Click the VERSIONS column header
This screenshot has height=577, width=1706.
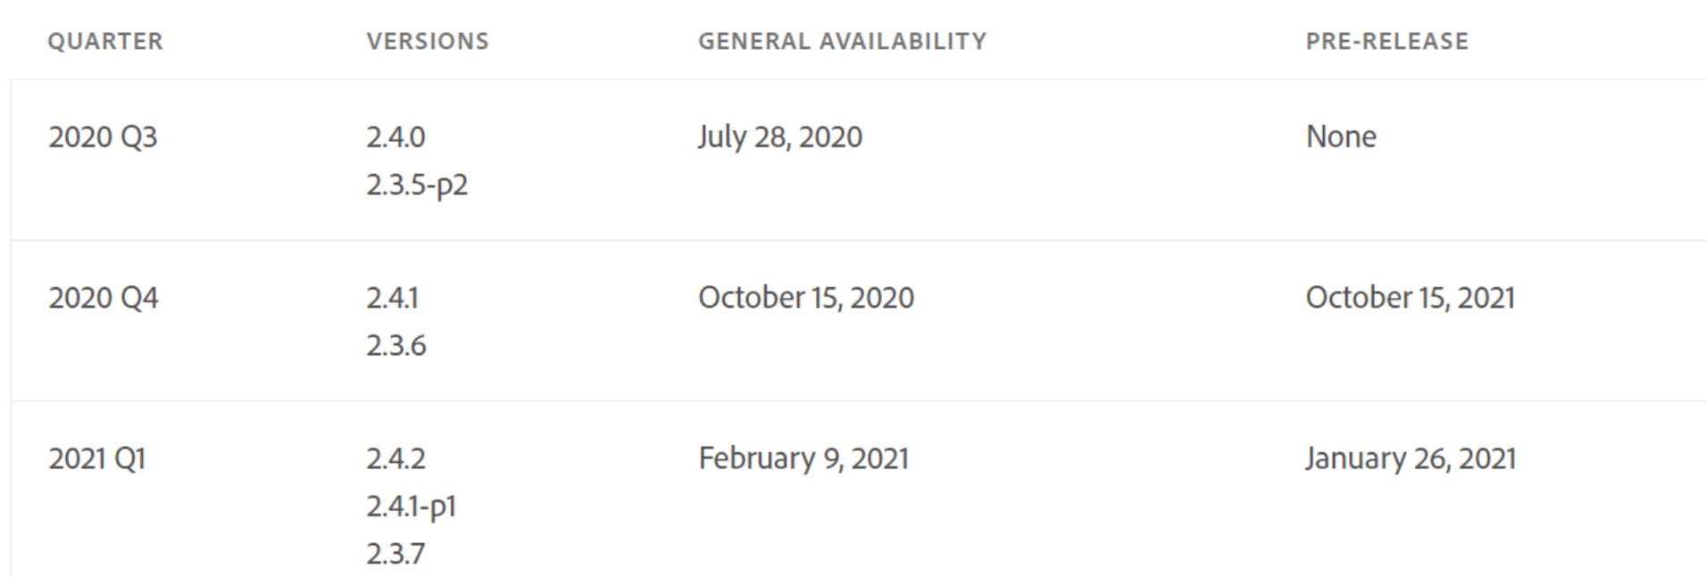(428, 41)
